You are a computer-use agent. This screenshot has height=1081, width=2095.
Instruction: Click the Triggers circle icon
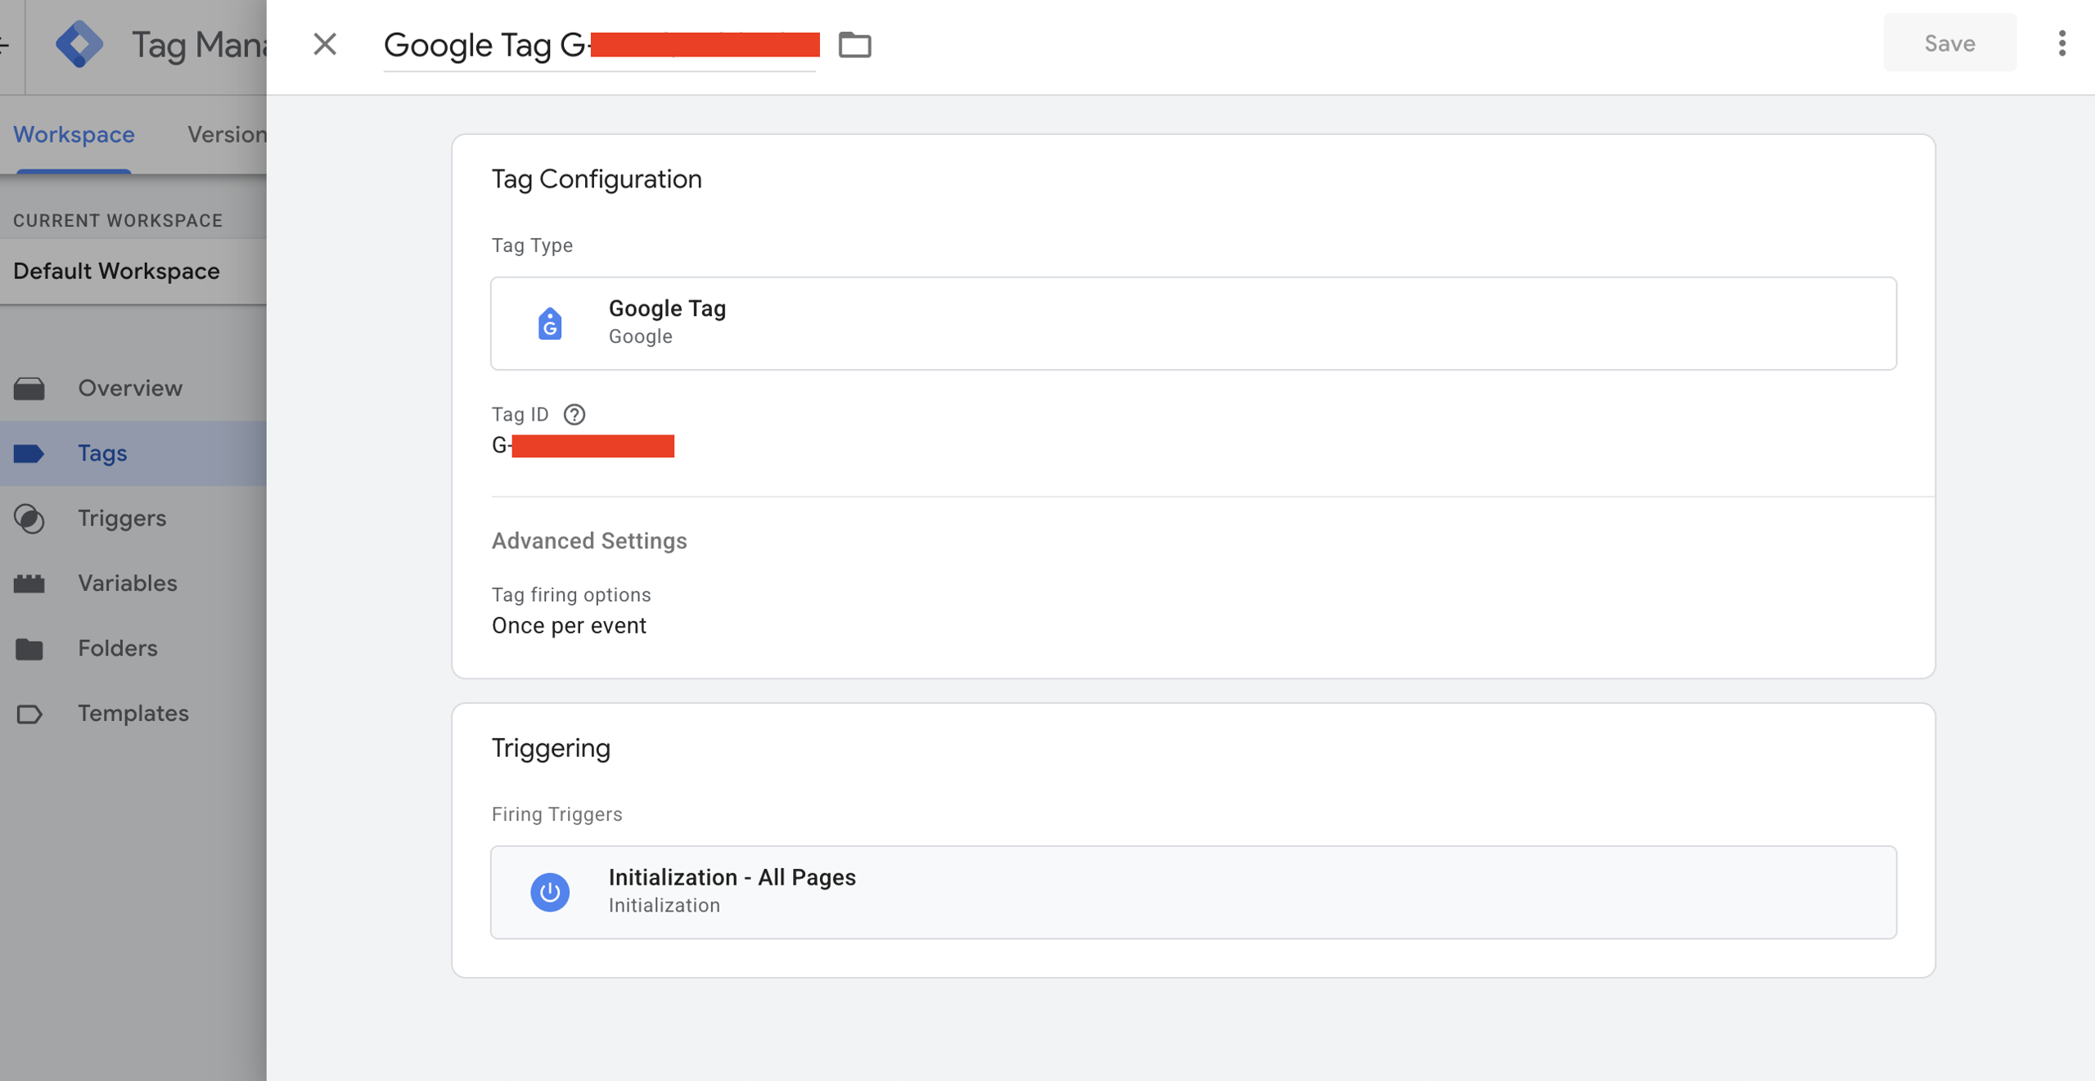pyautogui.click(x=29, y=519)
